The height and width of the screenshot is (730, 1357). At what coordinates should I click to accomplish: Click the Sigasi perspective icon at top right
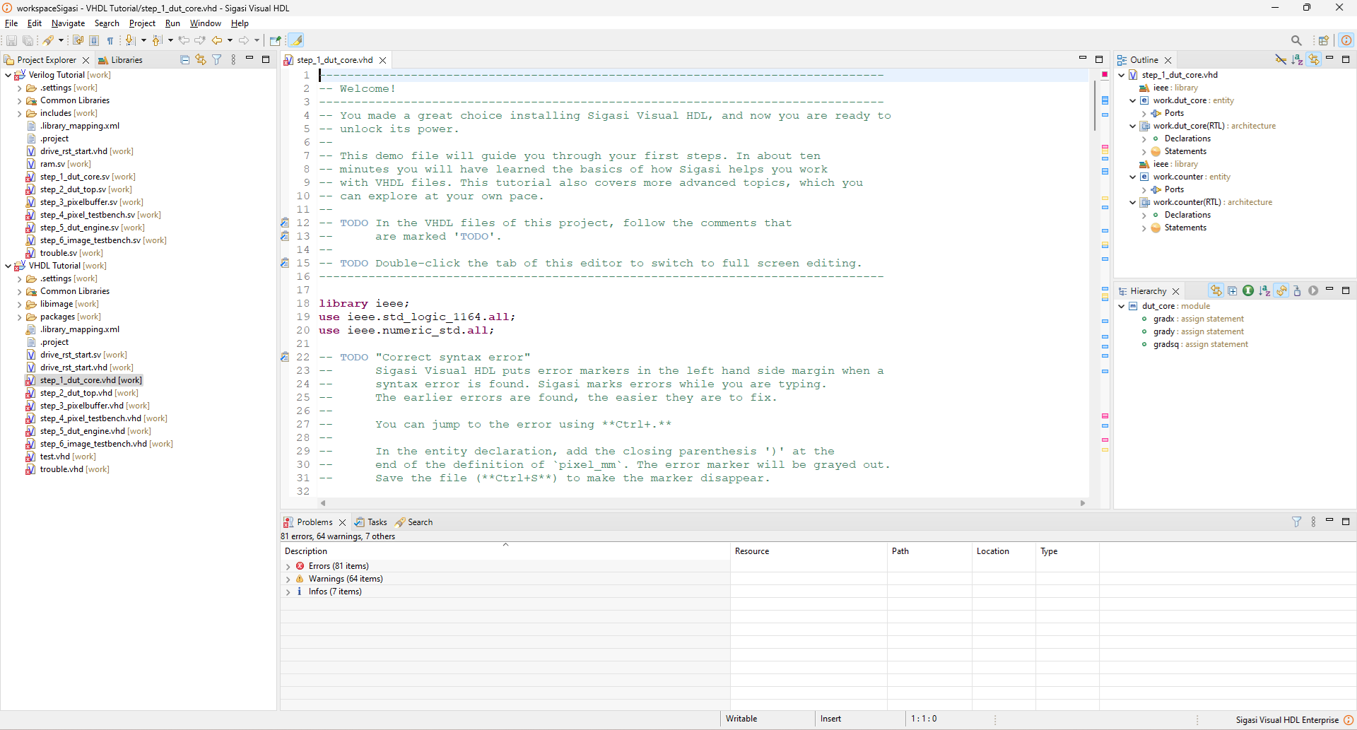(x=1347, y=41)
